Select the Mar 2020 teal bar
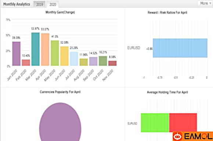This screenshot has height=141, width=213. click(x=36, y=49)
